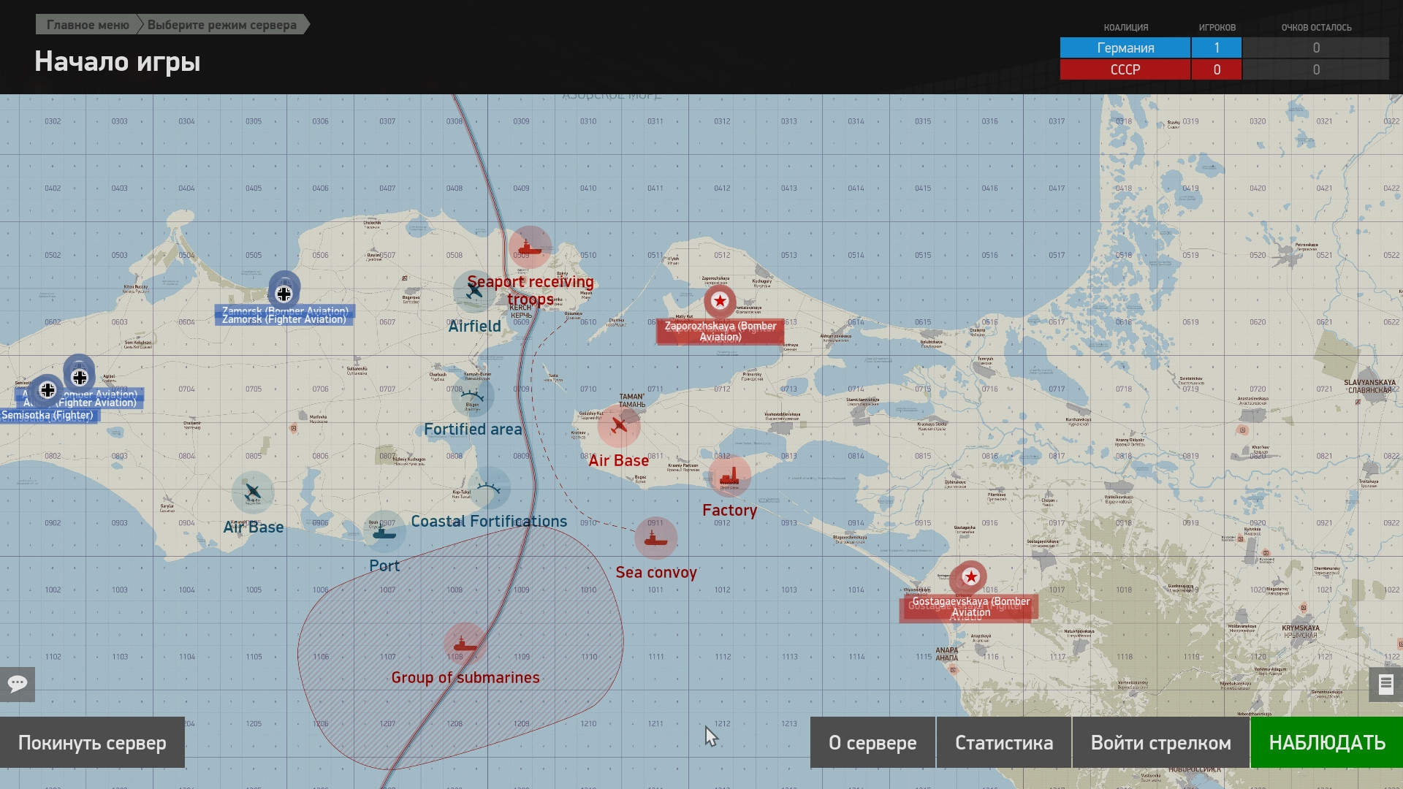The width and height of the screenshot is (1403, 789).
Task: Click the green НАБЛЮДАТЬ button
Action: pyautogui.click(x=1327, y=742)
